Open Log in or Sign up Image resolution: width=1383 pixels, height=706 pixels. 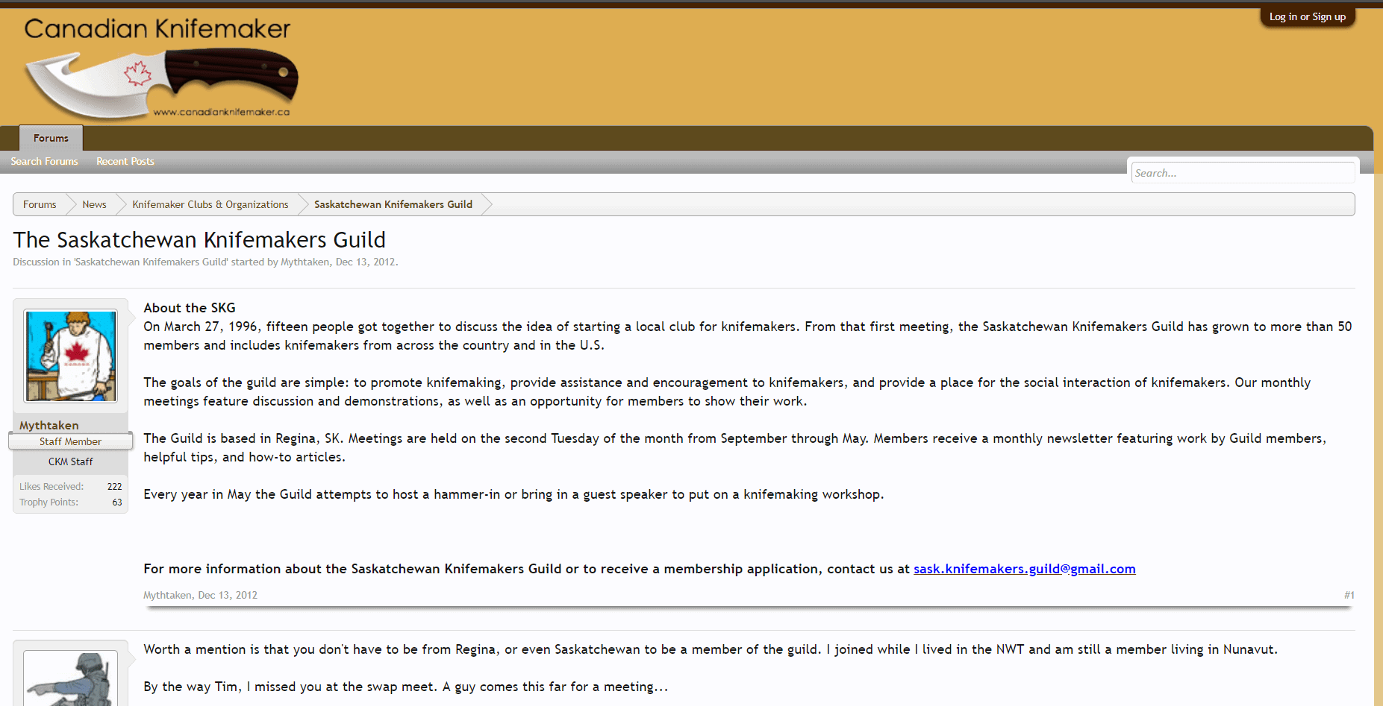(x=1308, y=16)
